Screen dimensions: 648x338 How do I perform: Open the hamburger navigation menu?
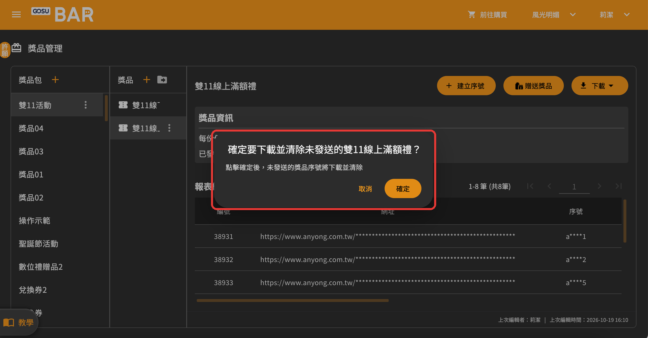[16, 15]
